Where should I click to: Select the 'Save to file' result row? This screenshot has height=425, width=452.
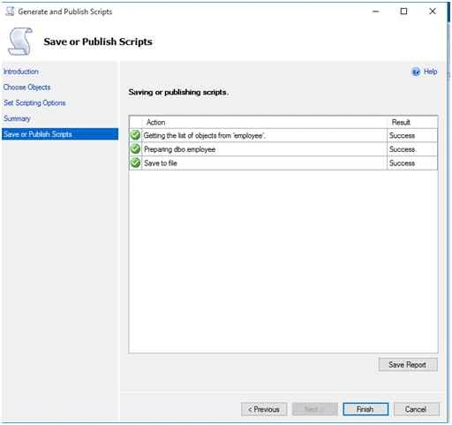point(283,163)
